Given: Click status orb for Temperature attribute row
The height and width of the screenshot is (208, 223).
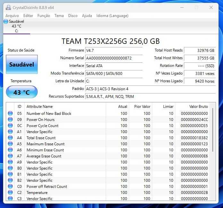Looking at the screenshot, I should tap(10, 193).
